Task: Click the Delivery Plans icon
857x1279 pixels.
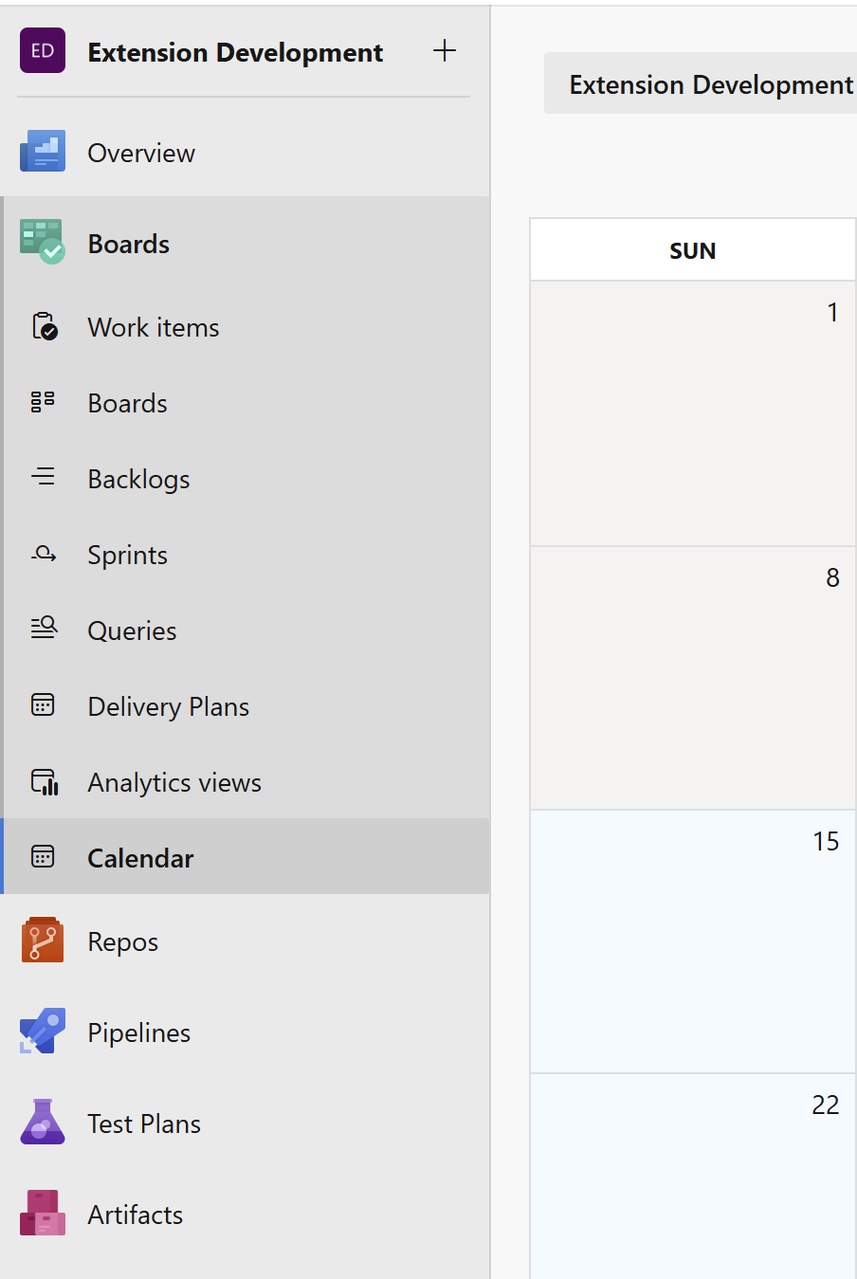Action: pyautogui.click(x=43, y=704)
